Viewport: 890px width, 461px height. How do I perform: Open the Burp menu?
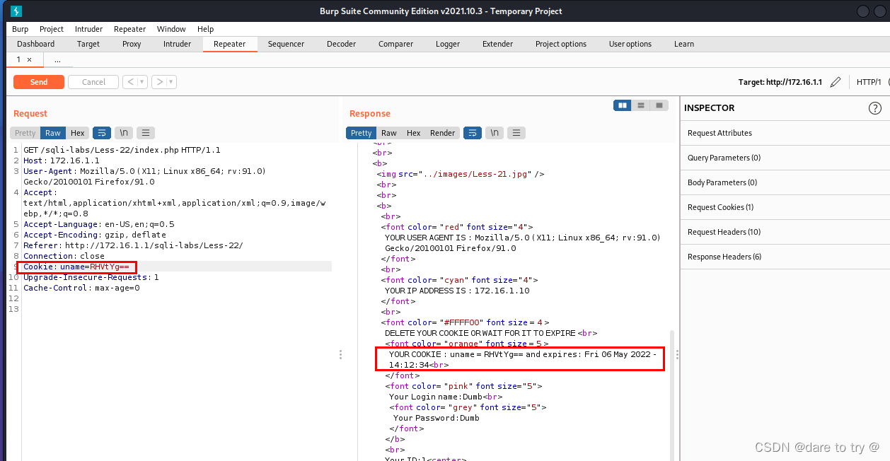tap(21, 29)
